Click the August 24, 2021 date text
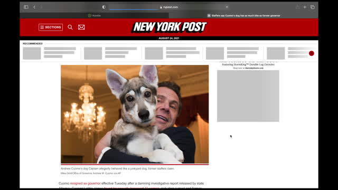 point(169,38)
